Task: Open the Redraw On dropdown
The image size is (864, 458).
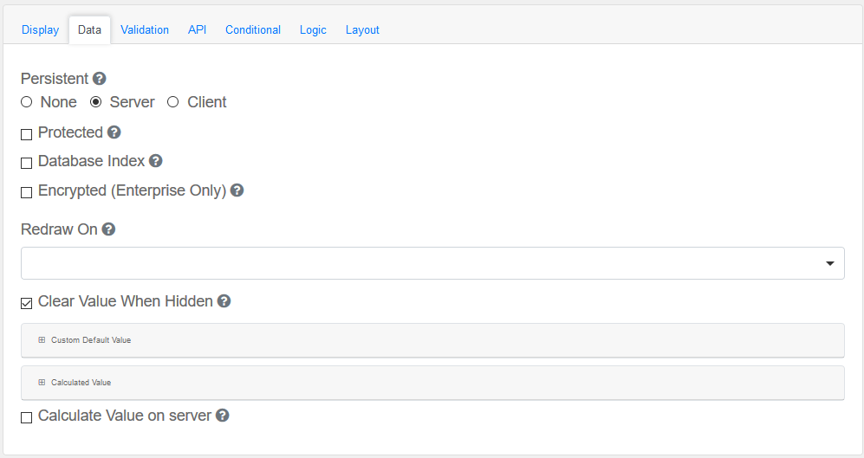Action: (x=432, y=263)
